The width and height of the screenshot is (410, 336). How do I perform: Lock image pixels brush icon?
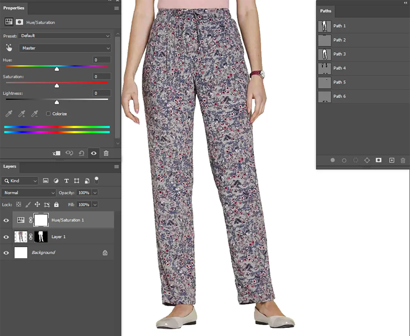pyautogui.click(x=28, y=204)
